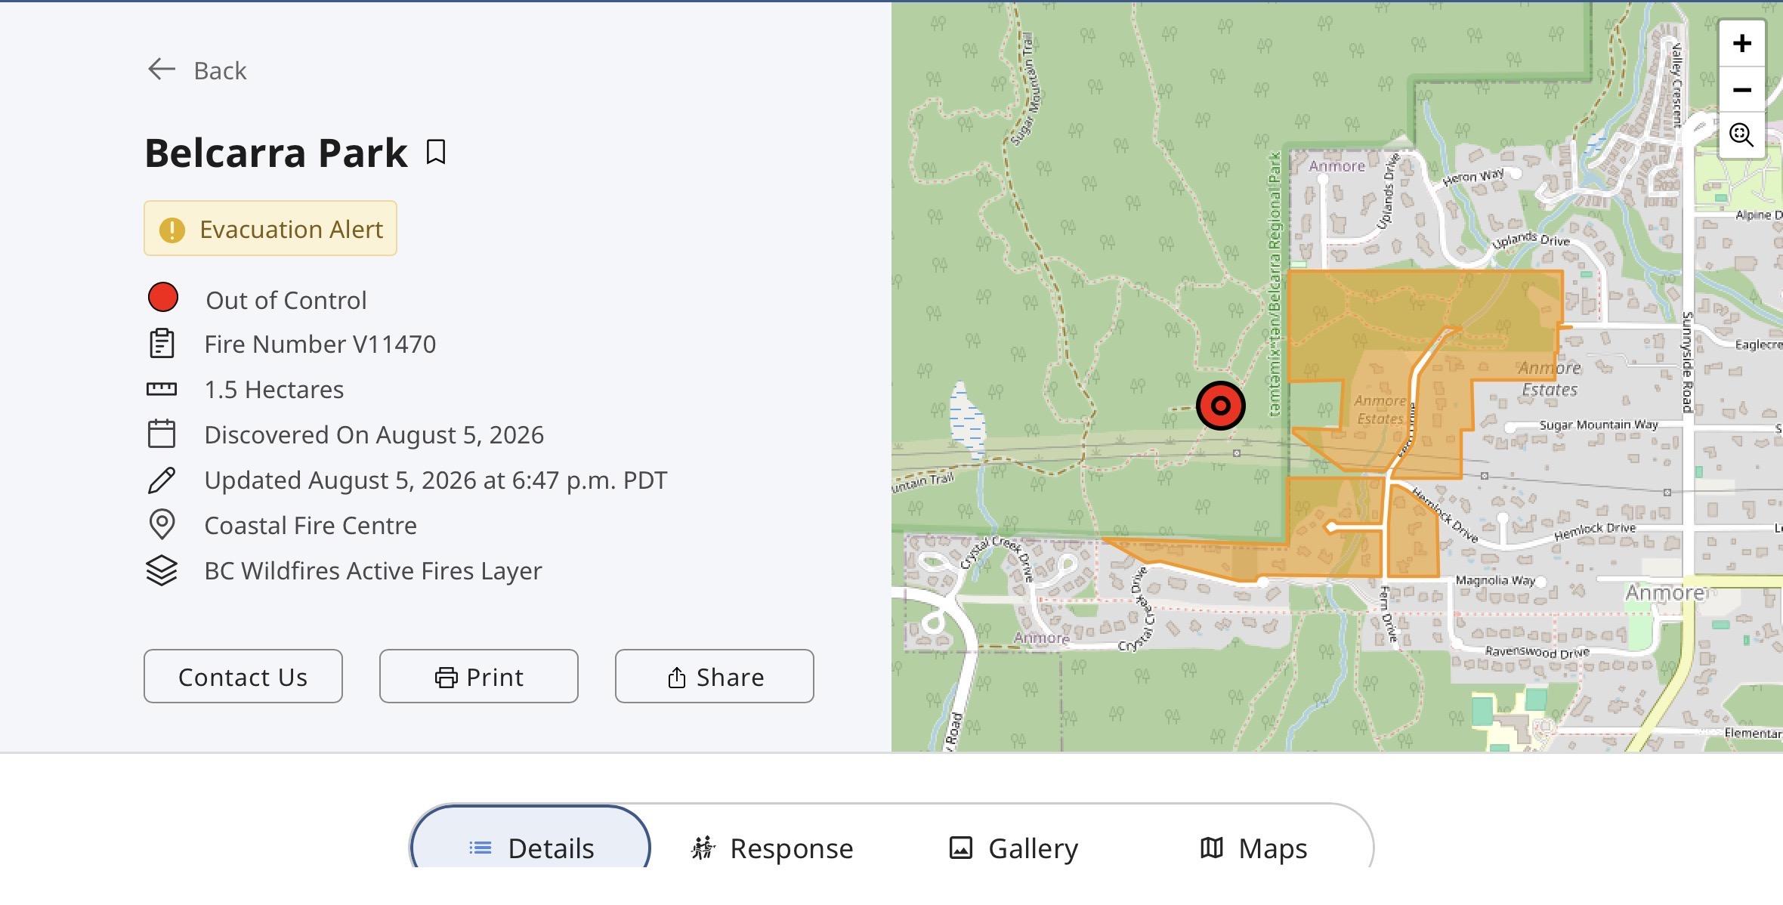Click the calendar icon by Discovered On
Screen dimensions: 1783x905
coord(162,434)
